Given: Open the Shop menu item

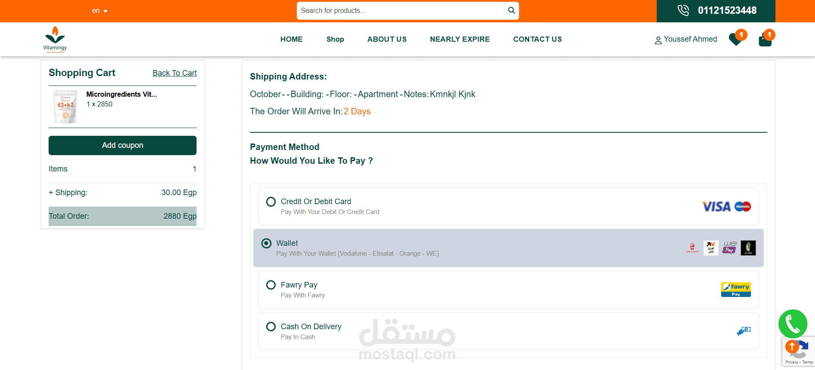Looking at the screenshot, I should pos(335,39).
